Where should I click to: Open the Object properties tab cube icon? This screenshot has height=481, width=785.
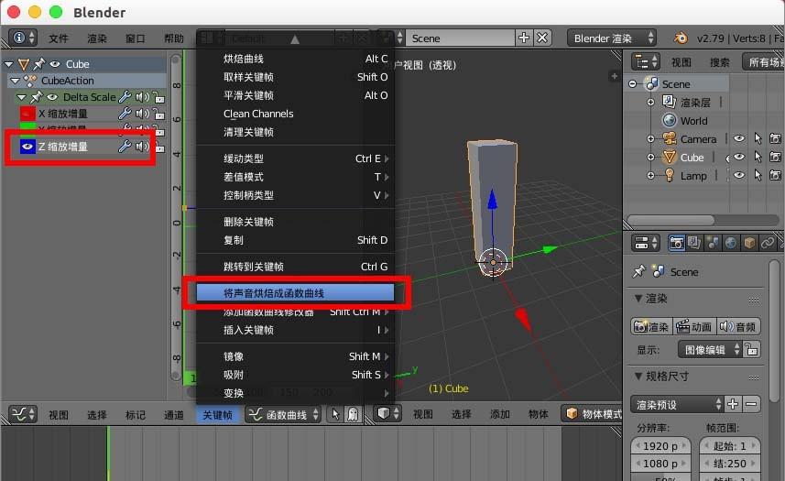pos(749,244)
